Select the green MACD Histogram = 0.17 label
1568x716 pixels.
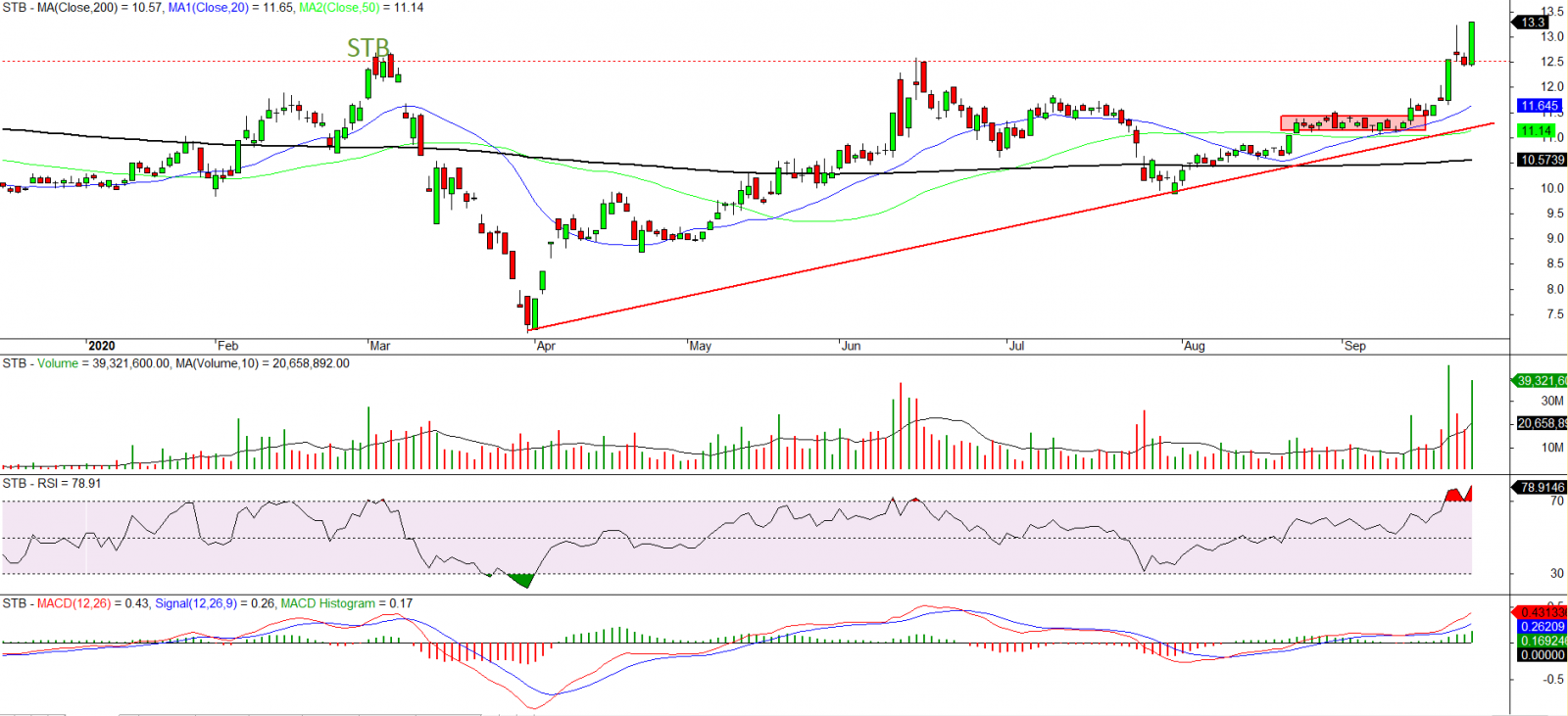tap(347, 603)
